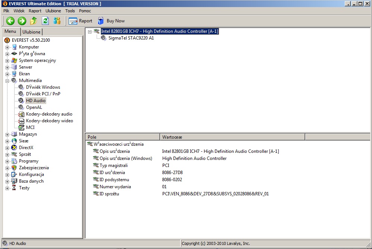Select the HD Audio tree item
Viewport: 372px width, 249px height.
click(35, 101)
